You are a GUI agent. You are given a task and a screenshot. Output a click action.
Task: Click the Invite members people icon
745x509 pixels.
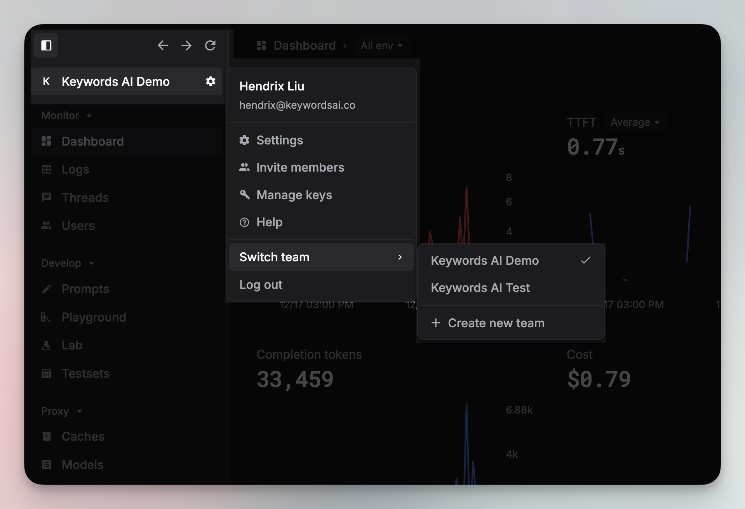(x=244, y=167)
